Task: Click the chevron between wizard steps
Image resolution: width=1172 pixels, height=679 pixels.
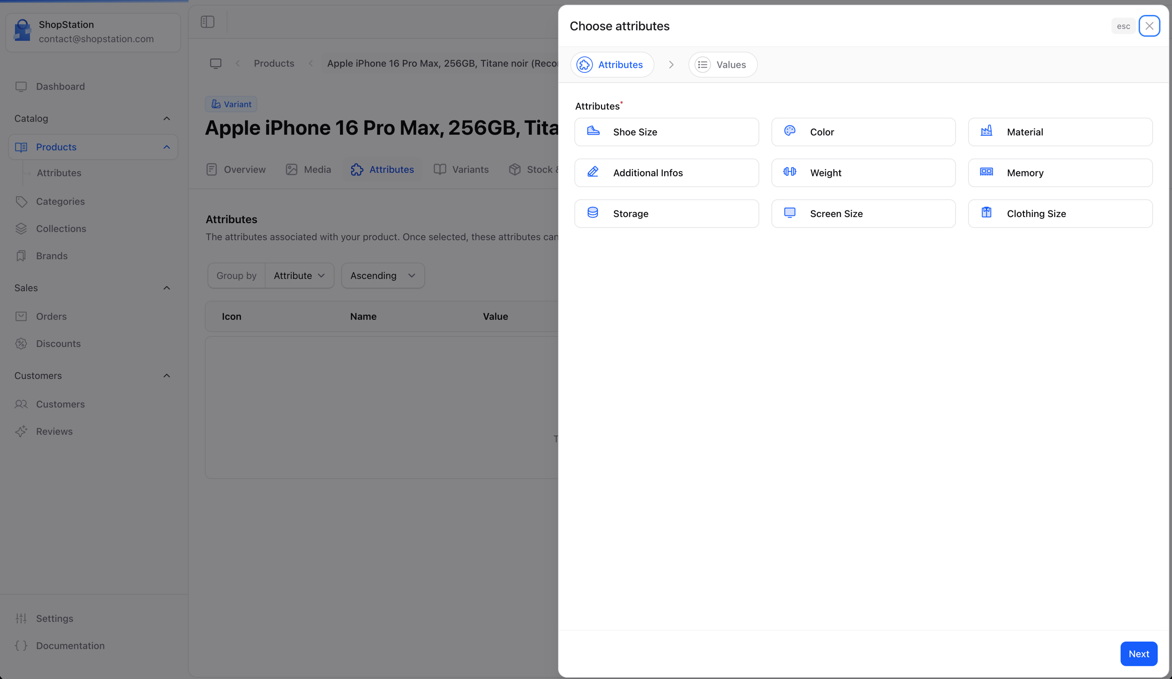Action: pos(671,65)
